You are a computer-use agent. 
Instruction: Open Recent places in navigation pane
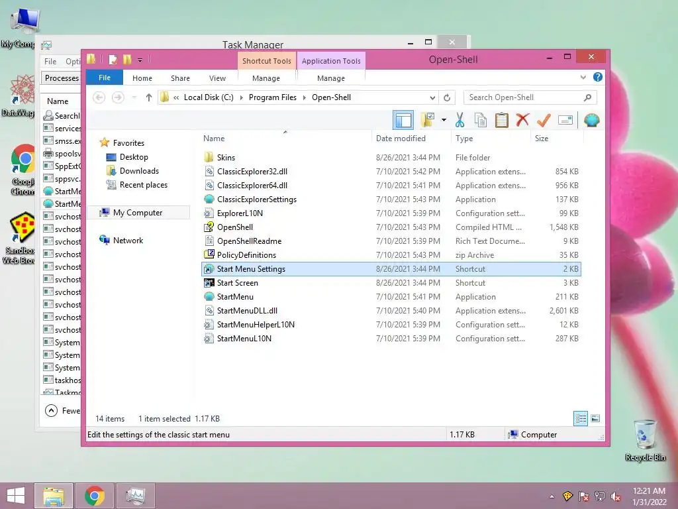143,185
